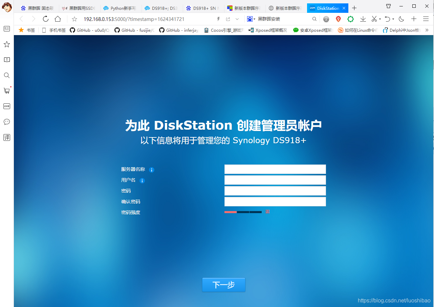Click the gray gear extension icon

[326, 19]
